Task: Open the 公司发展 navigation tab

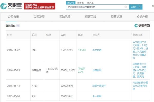Action: point(39,17)
